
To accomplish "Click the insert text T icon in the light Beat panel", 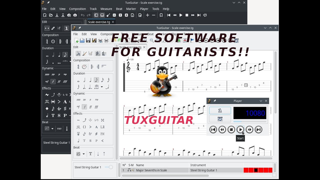I will point(90,154).
